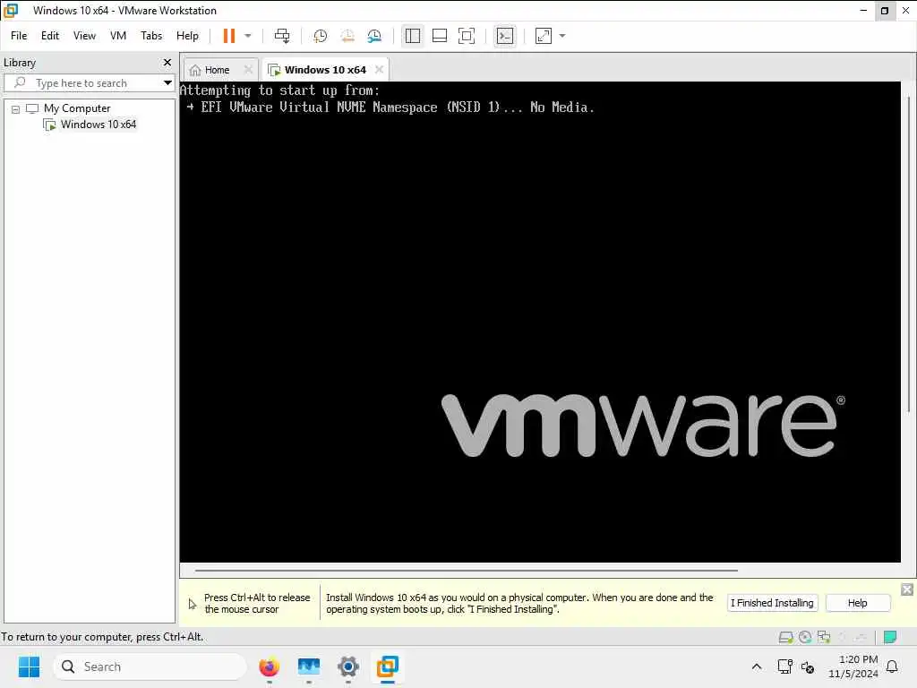Click I Finished Installing button
The height and width of the screenshot is (688, 917).
[x=772, y=603]
